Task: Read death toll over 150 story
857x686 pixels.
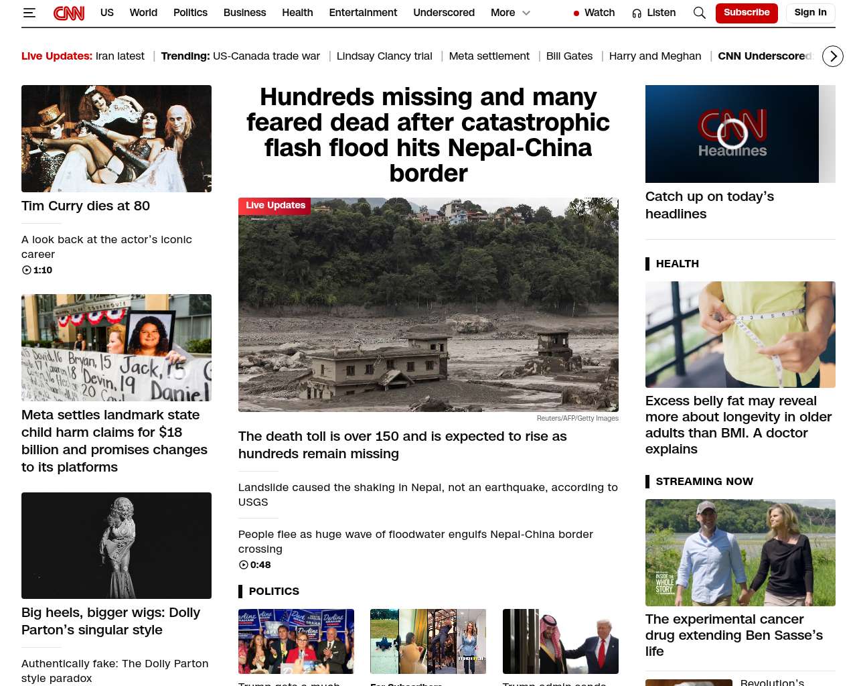Action: click(402, 445)
